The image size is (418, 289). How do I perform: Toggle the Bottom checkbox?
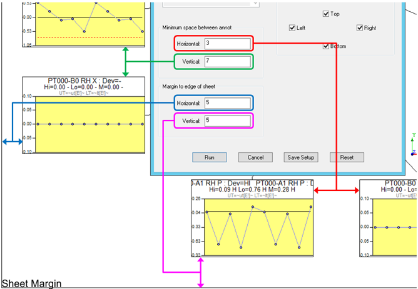tap(326, 46)
